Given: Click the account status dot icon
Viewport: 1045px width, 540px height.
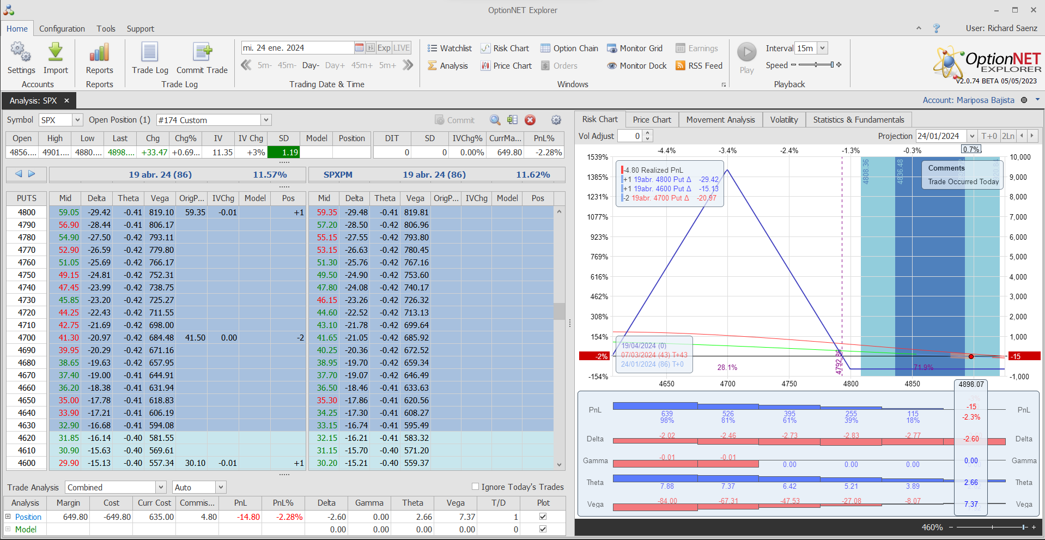Looking at the screenshot, I should click(1024, 100).
